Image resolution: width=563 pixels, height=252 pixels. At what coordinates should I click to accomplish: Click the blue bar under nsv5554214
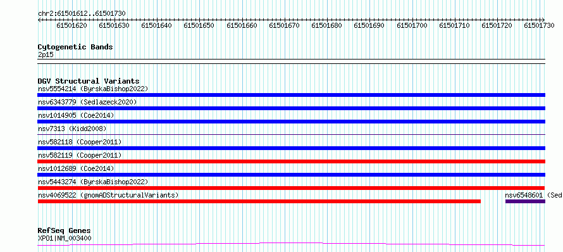tap(291, 95)
